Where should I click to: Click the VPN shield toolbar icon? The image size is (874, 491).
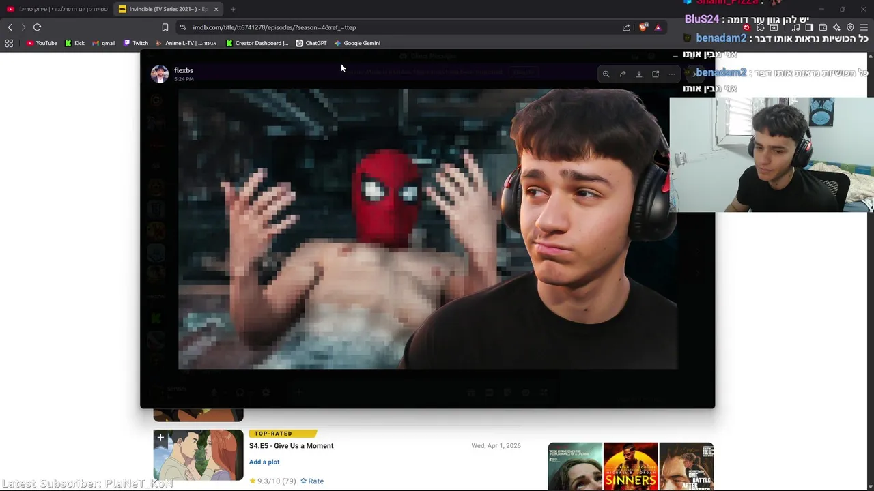click(850, 27)
